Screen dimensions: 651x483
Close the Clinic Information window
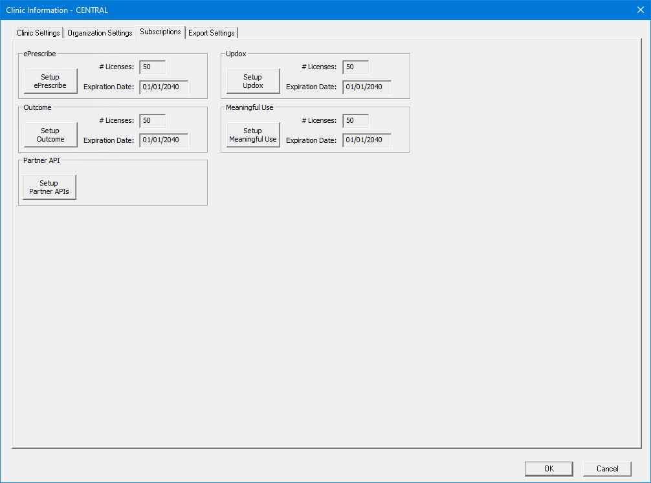640,10
